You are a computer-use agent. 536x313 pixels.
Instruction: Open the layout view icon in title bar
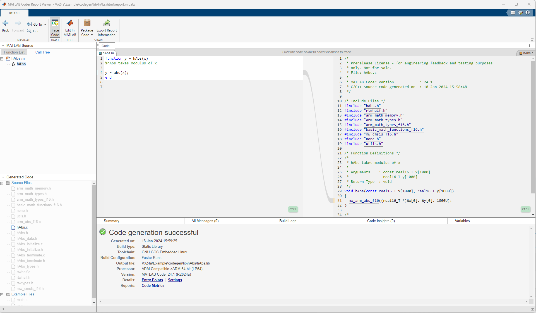point(513,13)
